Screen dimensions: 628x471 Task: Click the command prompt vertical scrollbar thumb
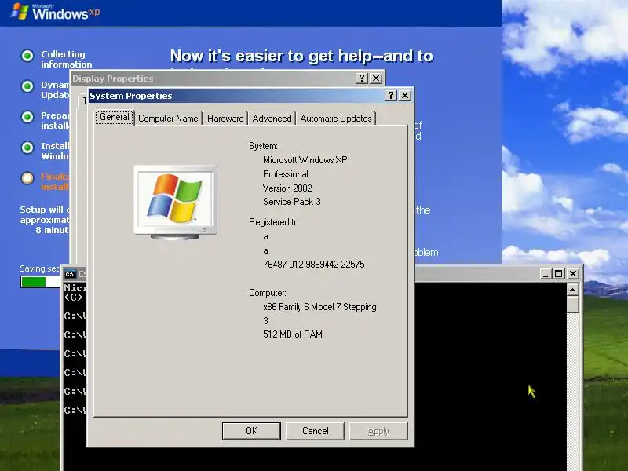point(573,305)
